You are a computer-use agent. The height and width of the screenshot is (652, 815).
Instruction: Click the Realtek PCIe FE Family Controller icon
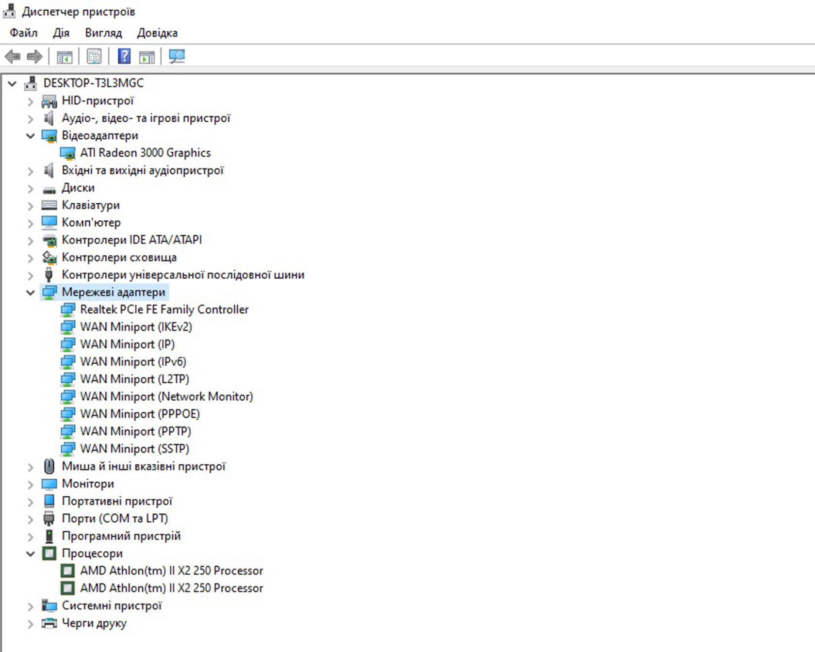67,310
